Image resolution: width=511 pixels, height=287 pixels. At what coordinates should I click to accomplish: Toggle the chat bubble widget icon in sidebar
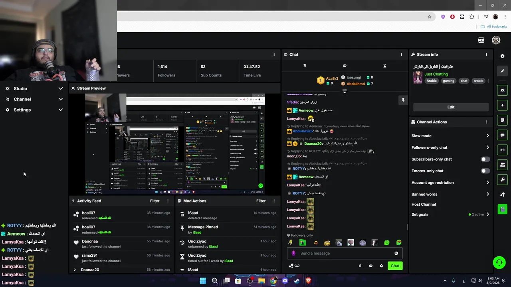503,135
